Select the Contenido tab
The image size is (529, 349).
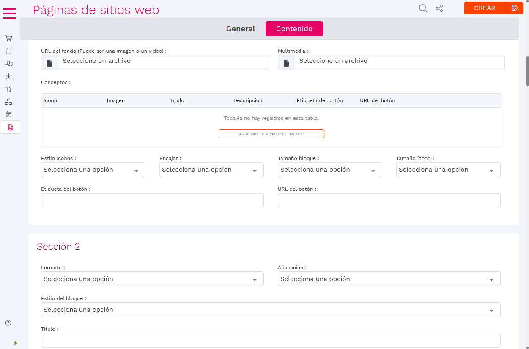click(294, 29)
